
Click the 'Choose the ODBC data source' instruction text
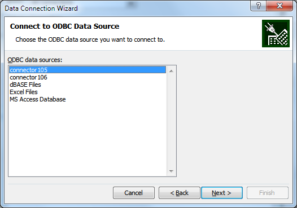point(90,39)
